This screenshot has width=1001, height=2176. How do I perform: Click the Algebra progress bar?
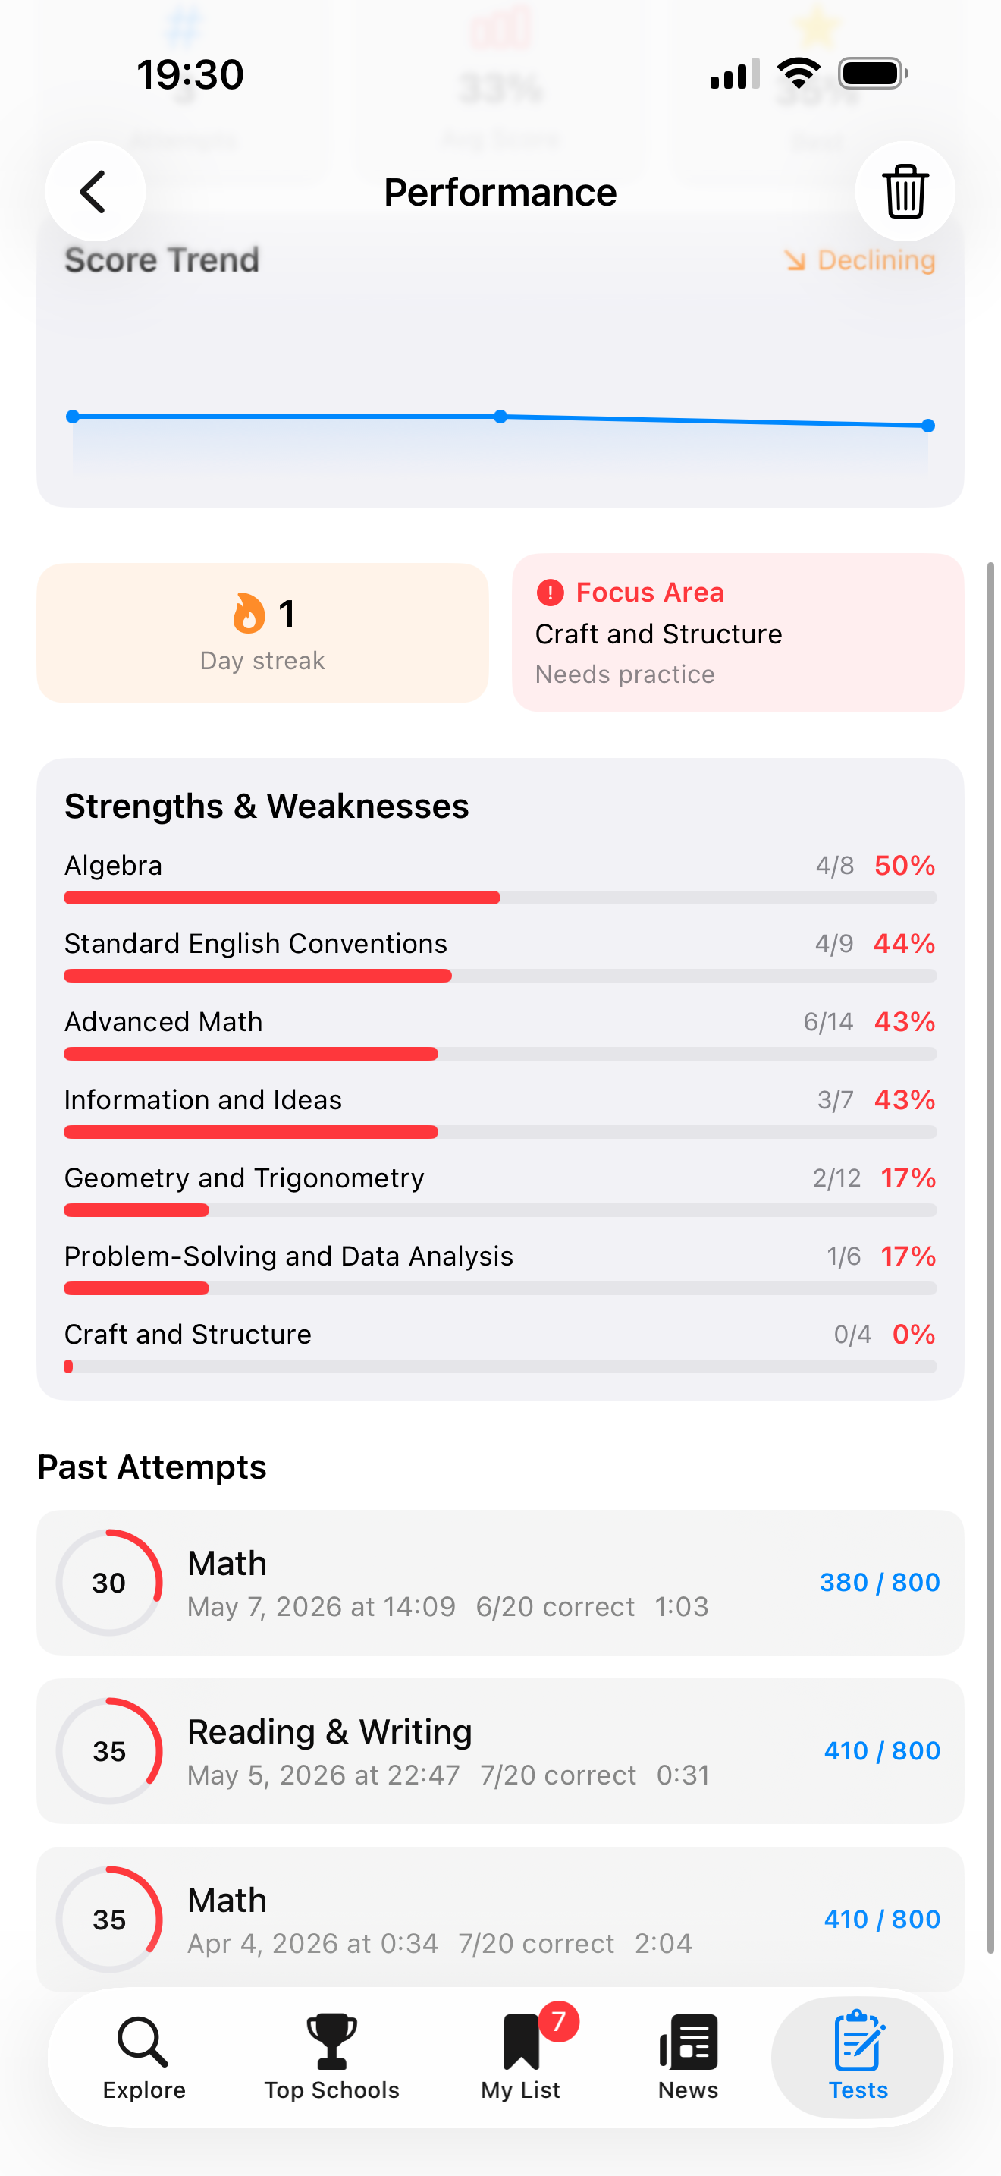click(500, 898)
